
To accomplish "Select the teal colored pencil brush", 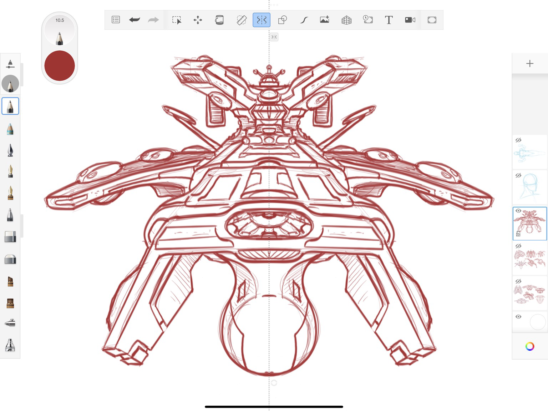I will (10, 129).
